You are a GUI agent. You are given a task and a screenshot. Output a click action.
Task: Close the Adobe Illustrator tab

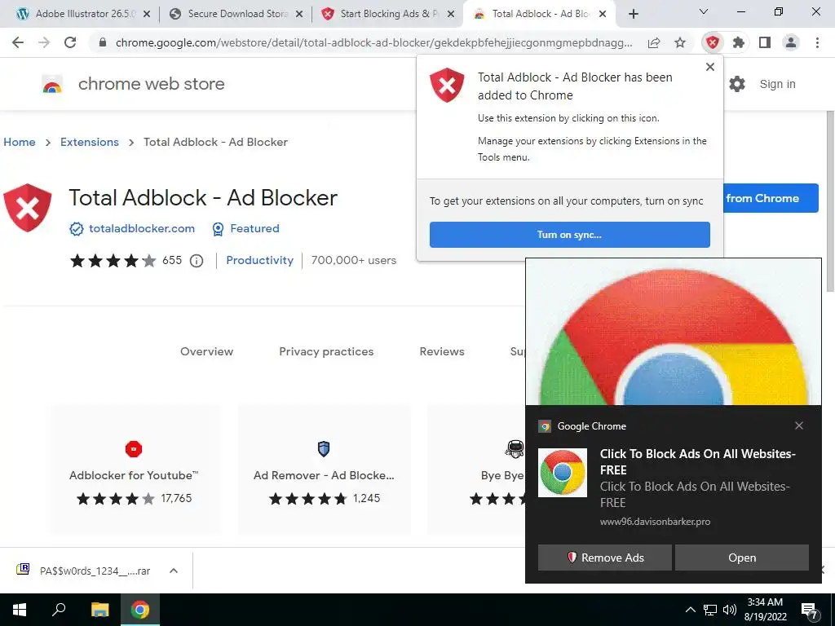(147, 14)
